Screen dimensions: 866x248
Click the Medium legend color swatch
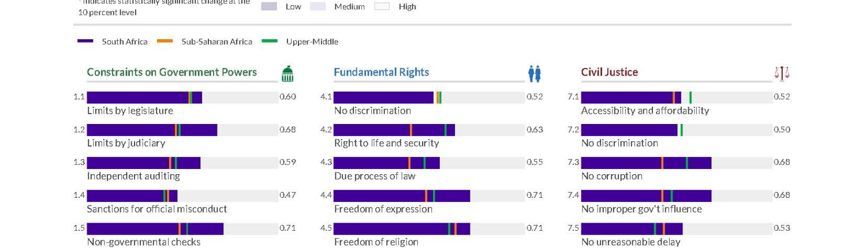pyautogui.click(x=318, y=7)
